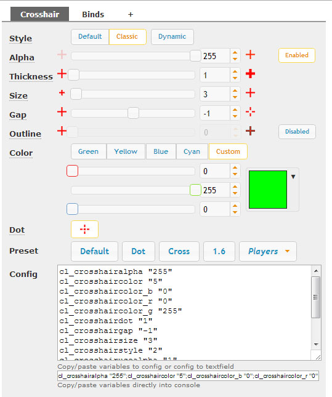
Task: Click inside the console command text field
Action: point(188,376)
